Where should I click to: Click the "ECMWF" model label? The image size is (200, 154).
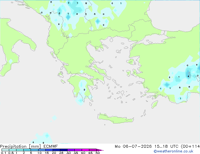(x=51, y=146)
